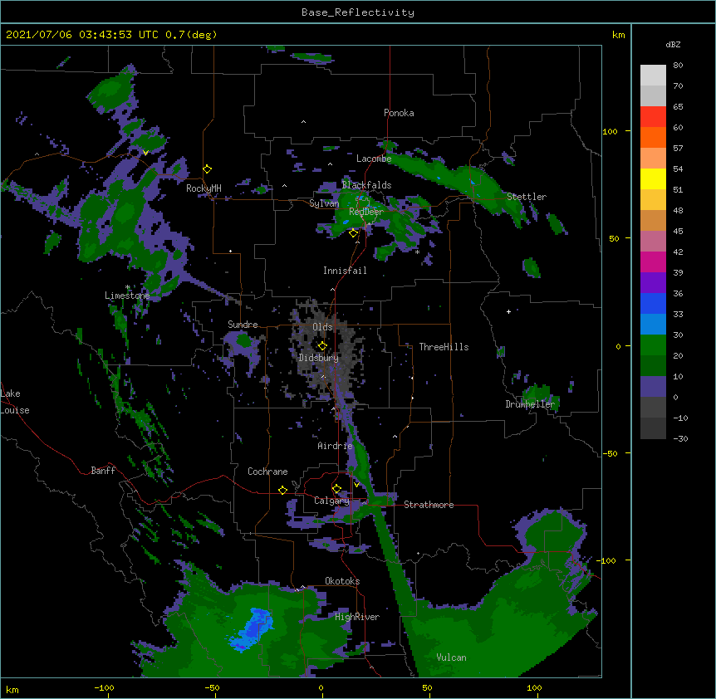Pick the bright yellow 51-54 dBZ swatch
The width and height of the screenshot is (716, 699).
pos(653,178)
